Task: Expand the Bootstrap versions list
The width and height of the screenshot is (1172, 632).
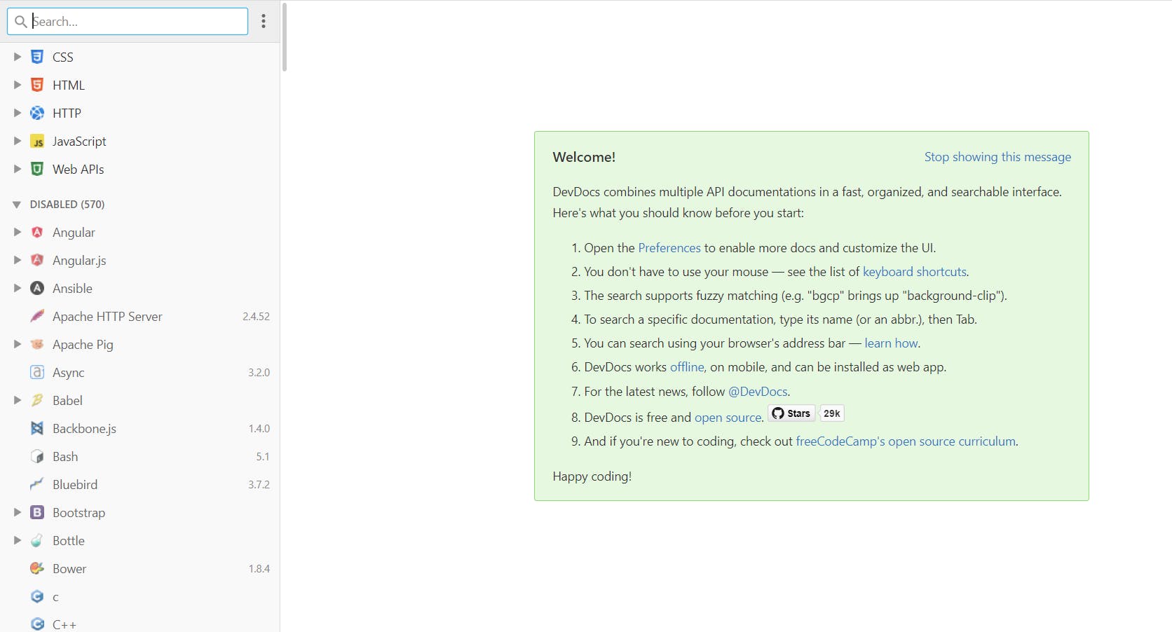Action: [x=18, y=512]
